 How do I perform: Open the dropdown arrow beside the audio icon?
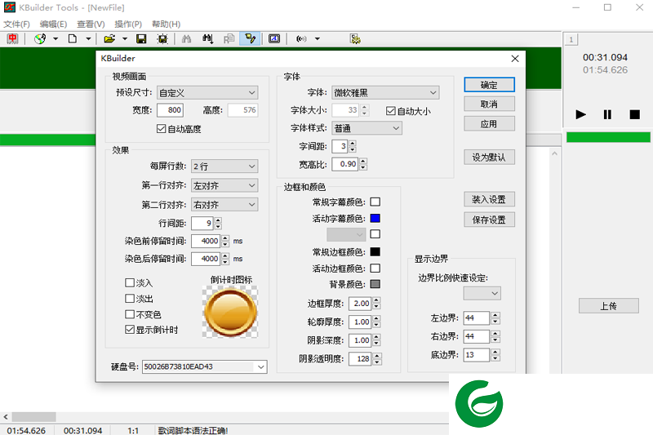[x=318, y=38]
